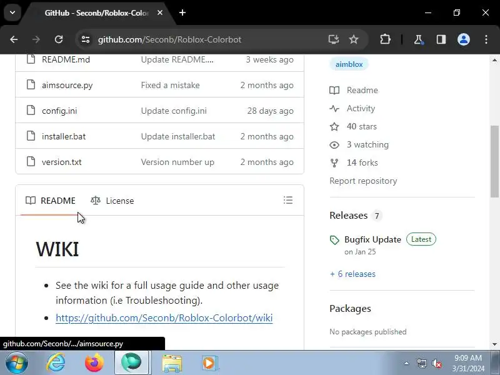Image resolution: width=500 pixels, height=375 pixels.
Task: Open 'Update installer.bat' commit message
Action: tap(178, 136)
